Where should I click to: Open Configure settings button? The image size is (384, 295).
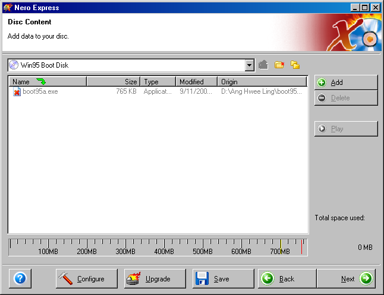point(87,278)
